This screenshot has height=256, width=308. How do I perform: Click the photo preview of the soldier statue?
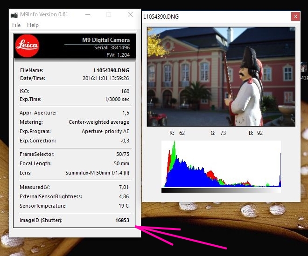pos(221,76)
